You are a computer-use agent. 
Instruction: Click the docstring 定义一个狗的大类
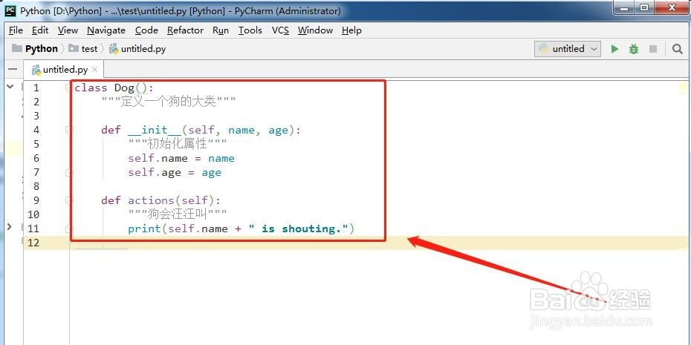tap(169, 102)
